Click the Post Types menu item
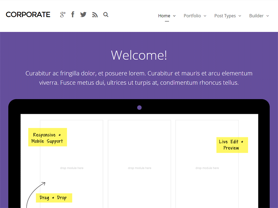The height and width of the screenshot is (208, 278). pyautogui.click(x=225, y=16)
